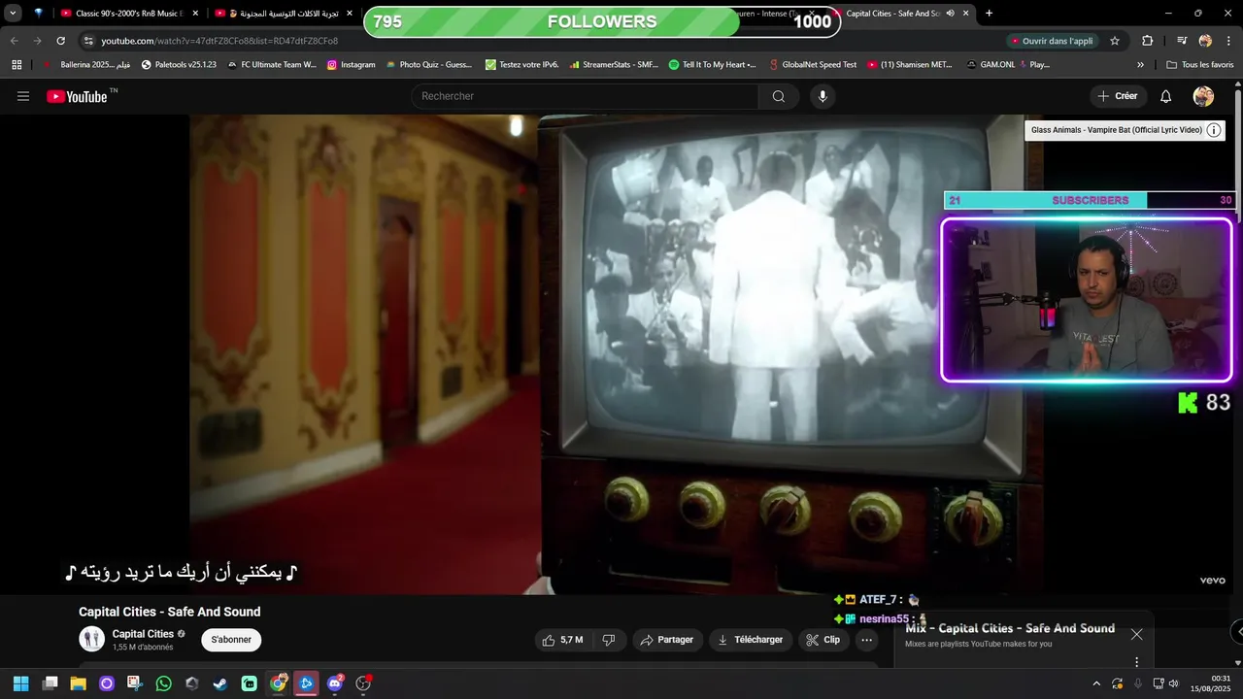Viewport: 1243px width, 699px height.
Task: Open File Explorer from taskbar
Action: pos(78,683)
